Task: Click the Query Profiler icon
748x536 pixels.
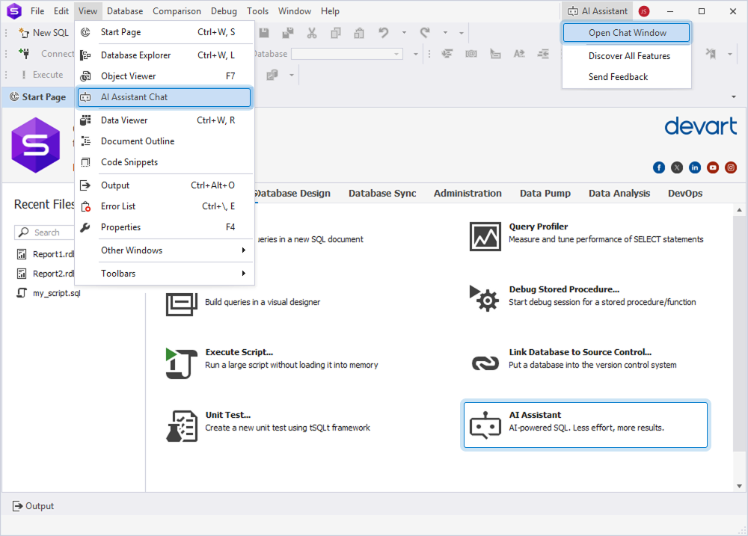Action: (x=485, y=236)
